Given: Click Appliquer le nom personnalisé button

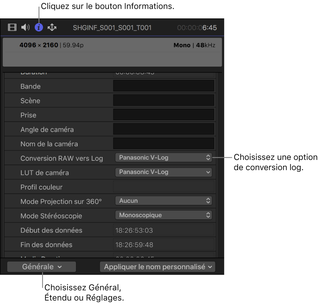Looking at the screenshot, I should point(158,267).
